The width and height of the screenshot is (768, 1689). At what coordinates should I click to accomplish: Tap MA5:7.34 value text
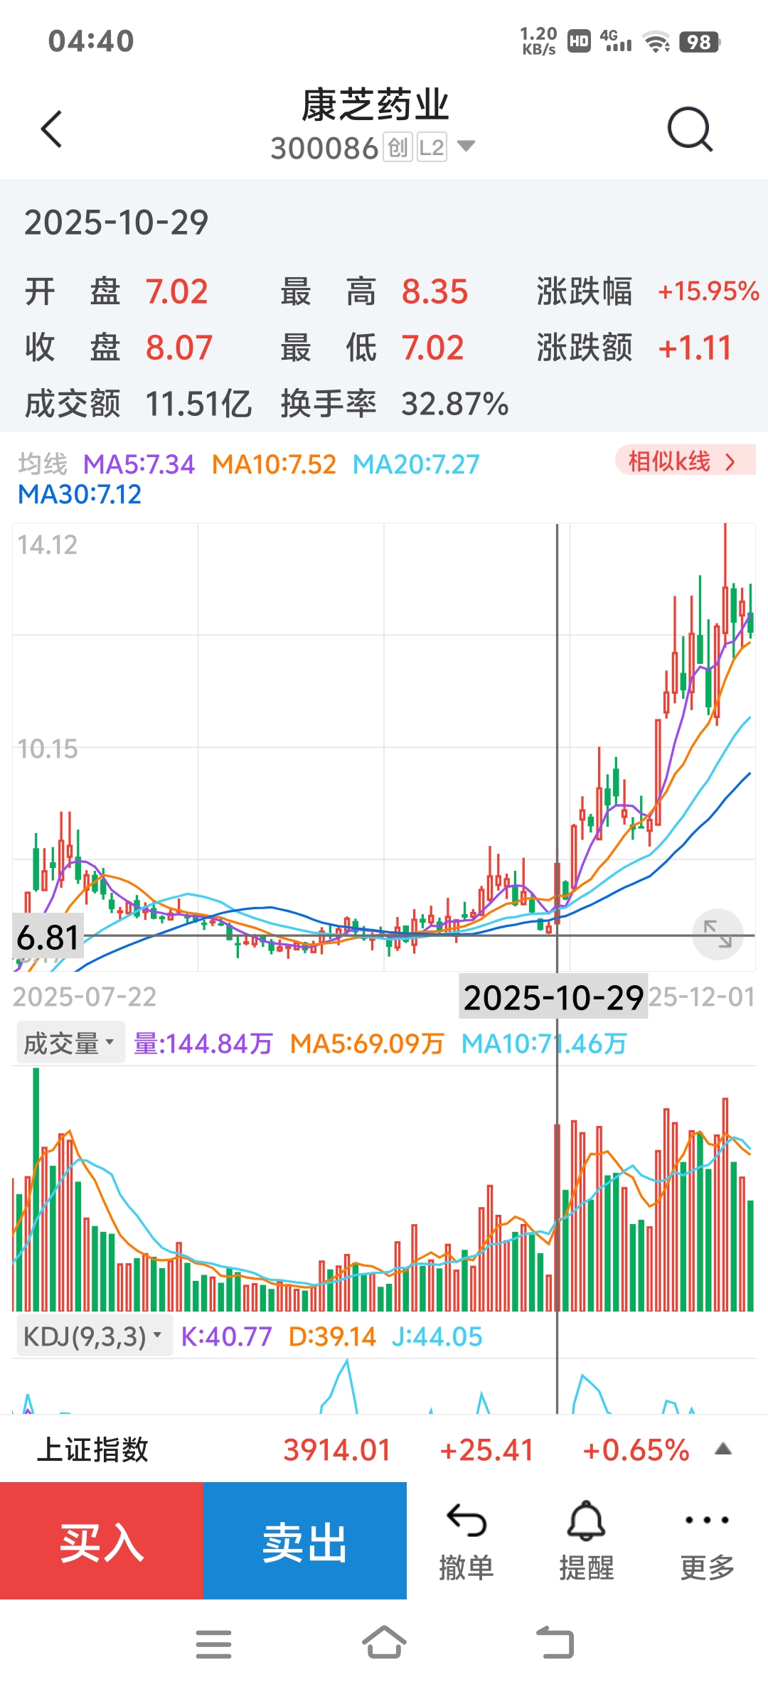(x=139, y=464)
